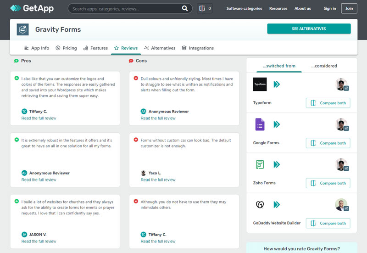Click Compare both for Typeform
This screenshot has width=367, height=253.
[x=328, y=103]
